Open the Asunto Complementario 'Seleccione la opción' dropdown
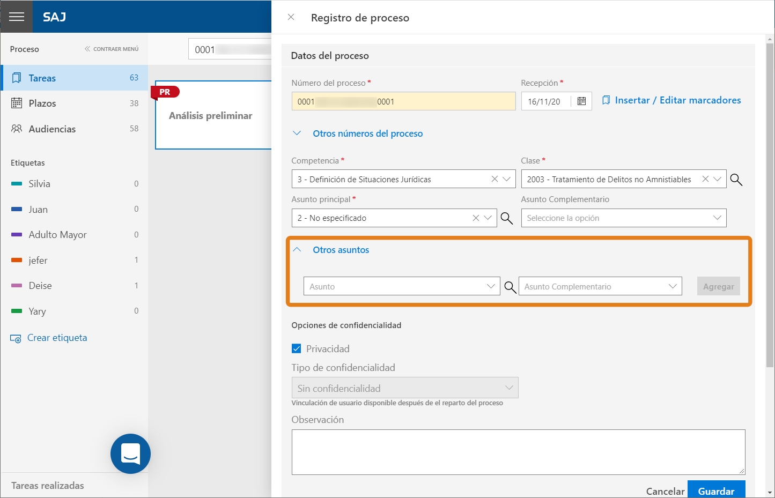The image size is (775, 498). coord(624,218)
